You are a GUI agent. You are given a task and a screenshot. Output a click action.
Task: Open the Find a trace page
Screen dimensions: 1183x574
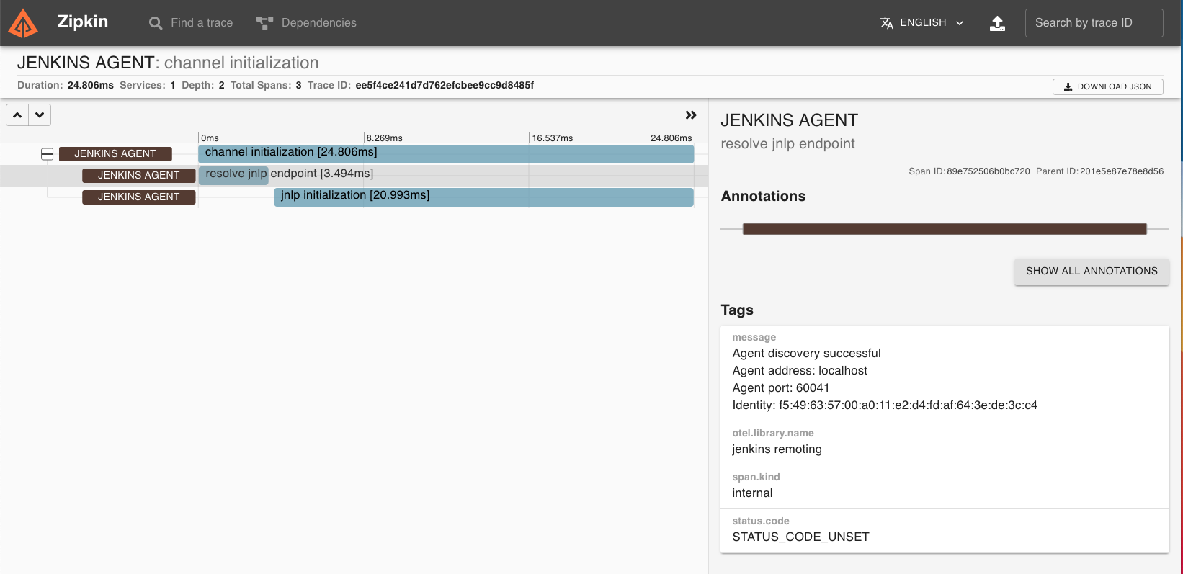pyautogui.click(x=191, y=23)
